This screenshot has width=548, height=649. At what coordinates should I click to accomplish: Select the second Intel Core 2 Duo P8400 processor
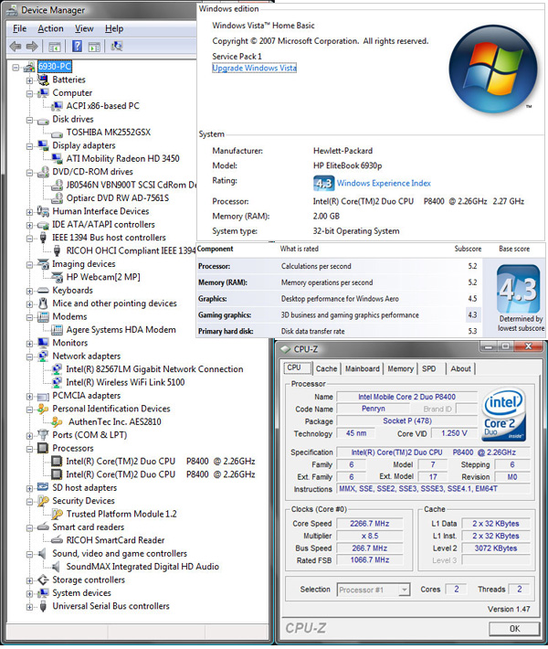coord(161,474)
